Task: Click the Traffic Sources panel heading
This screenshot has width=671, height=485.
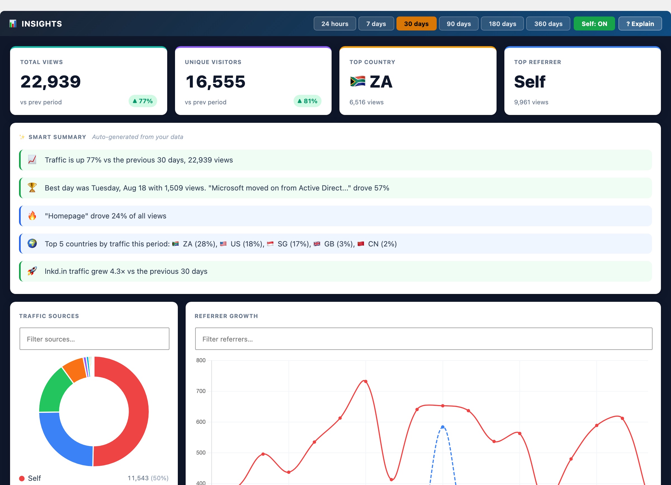Action: point(49,316)
